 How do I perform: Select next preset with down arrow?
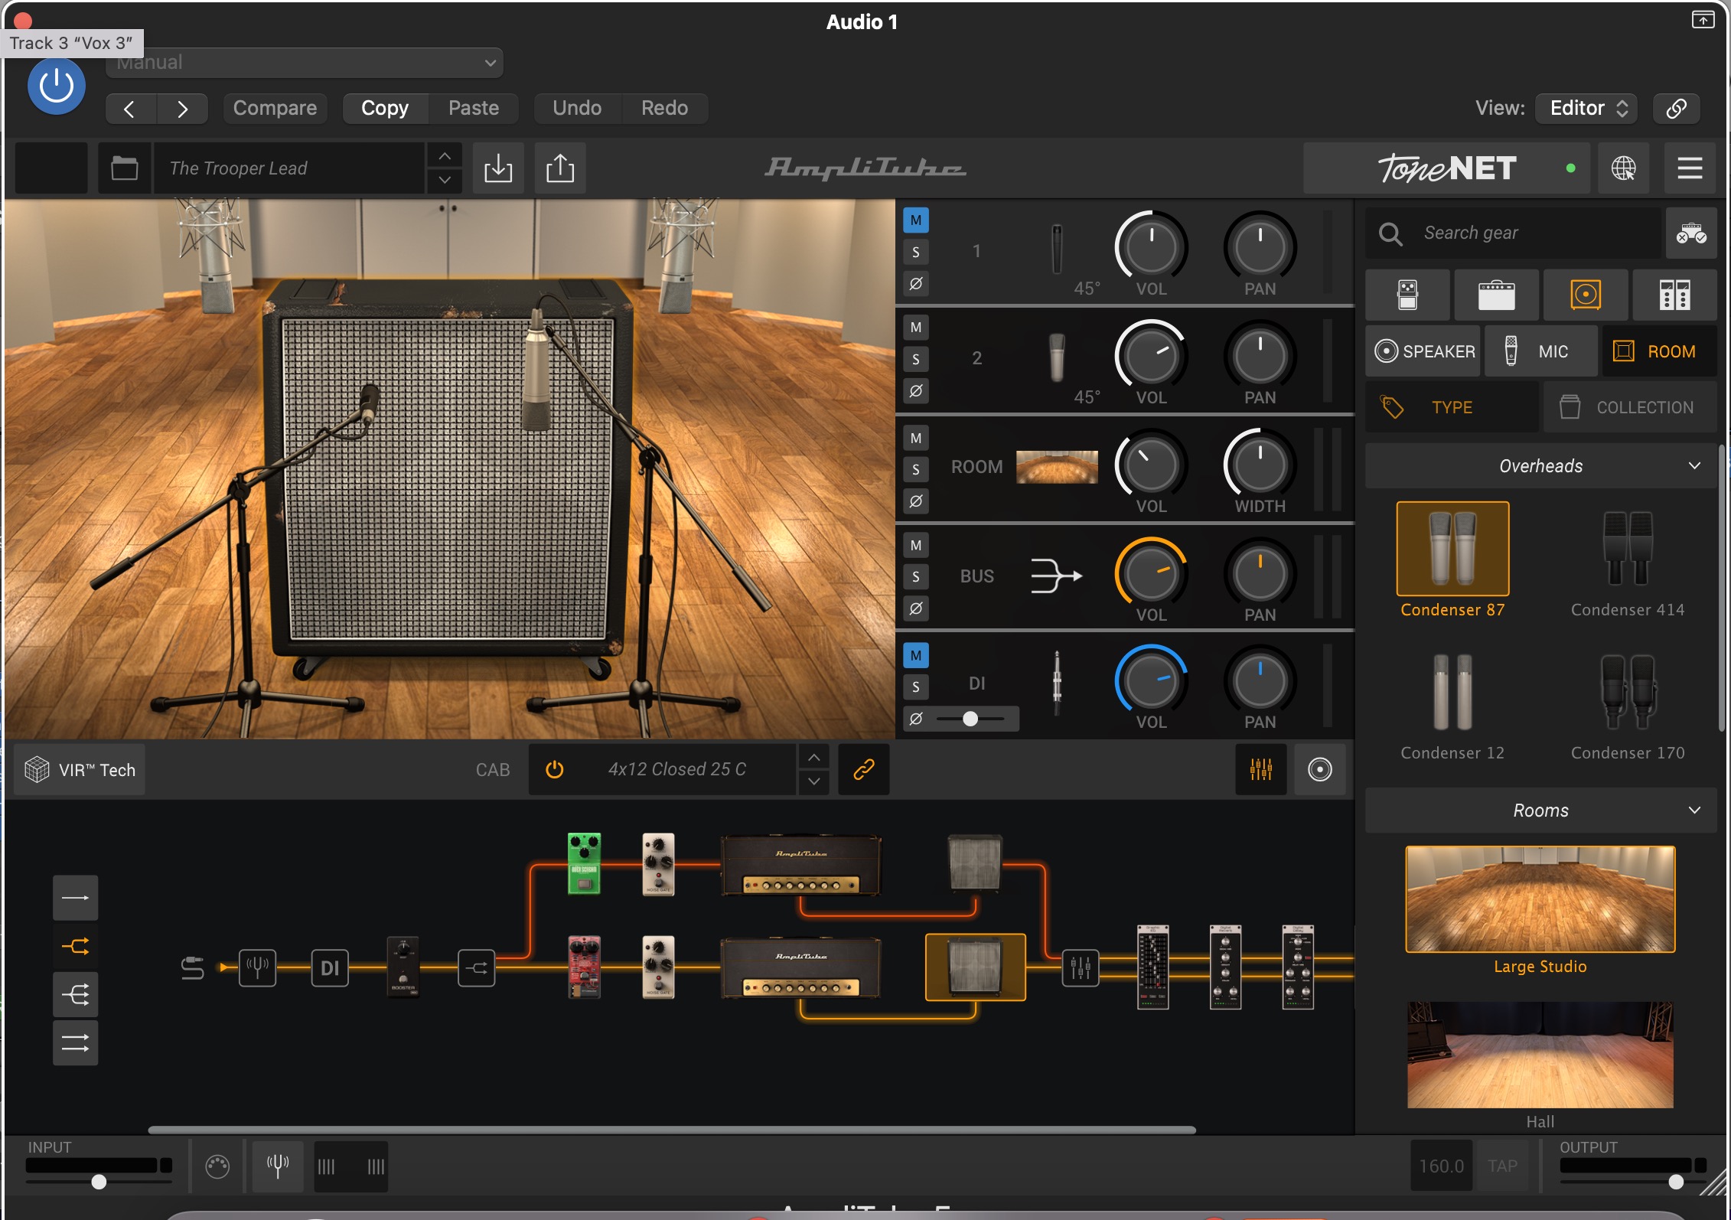(x=445, y=181)
